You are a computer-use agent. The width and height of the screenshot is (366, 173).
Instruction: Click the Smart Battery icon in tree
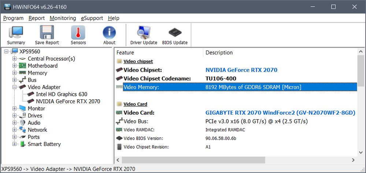pos(22,144)
